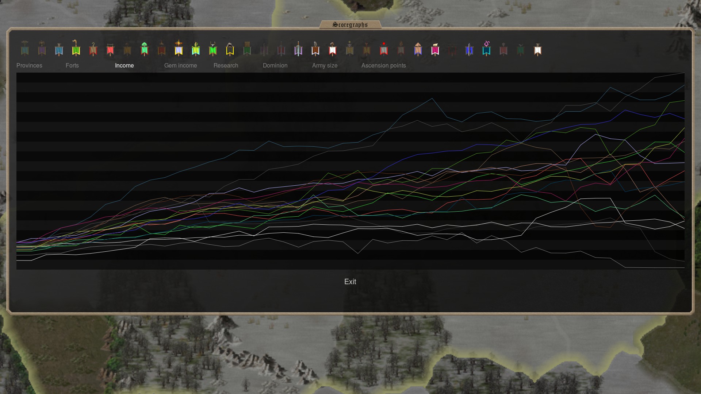The height and width of the screenshot is (394, 701).
Task: Toggle the peach banner with blue border
Action: pyautogui.click(x=418, y=49)
